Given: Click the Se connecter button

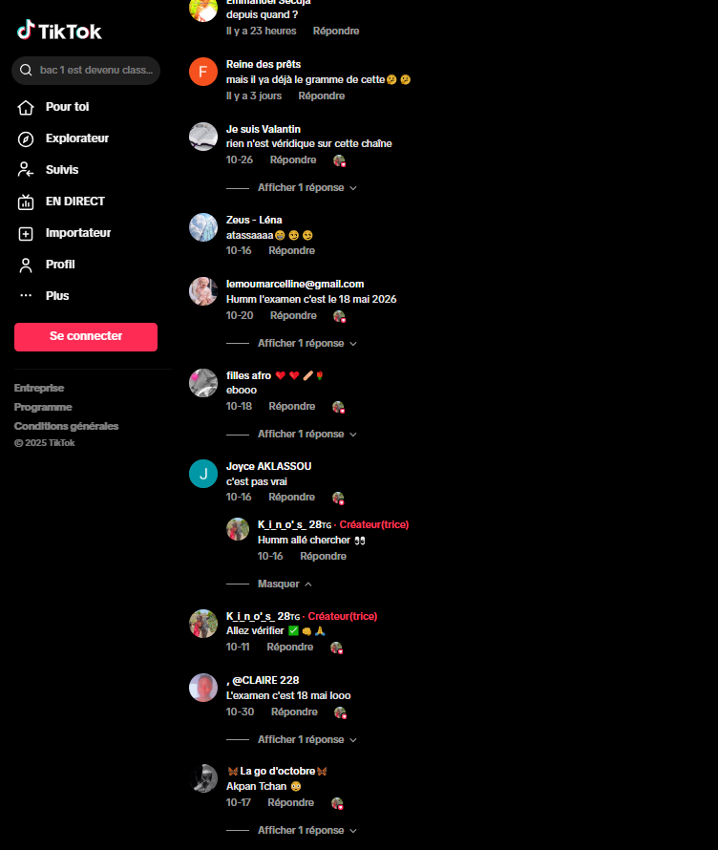Looking at the screenshot, I should [86, 336].
